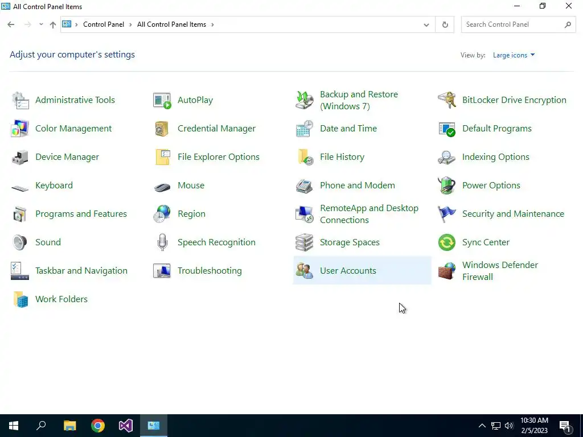Open the Administrative Tools icon

click(x=20, y=100)
